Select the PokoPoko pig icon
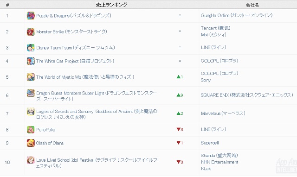Viewport: 297px width, 177px height. pyautogui.click(x=31, y=130)
